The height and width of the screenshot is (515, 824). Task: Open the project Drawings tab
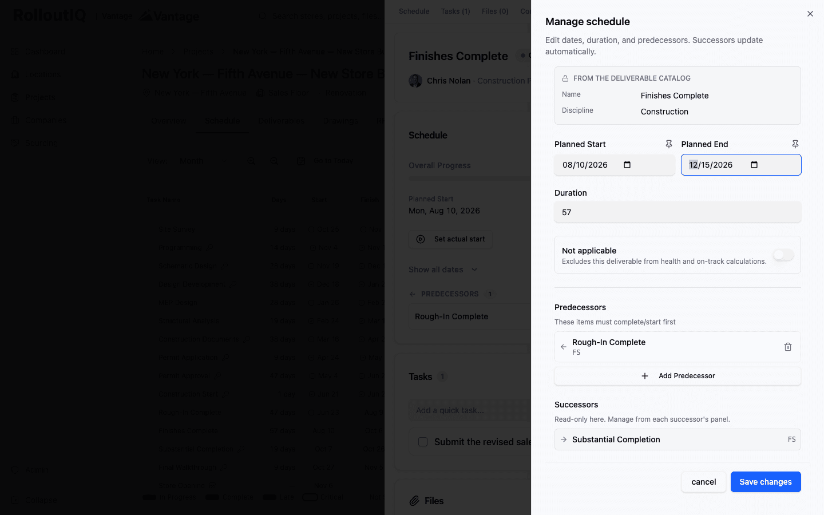coord(341,121)
